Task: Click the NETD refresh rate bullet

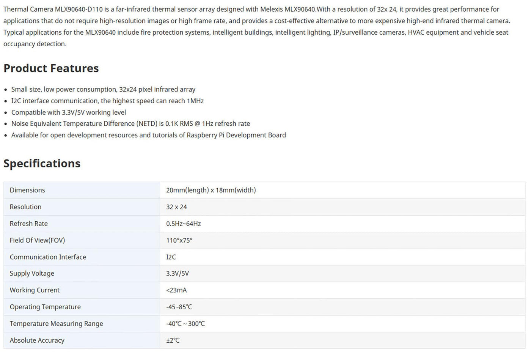Action: pos(130,124)
